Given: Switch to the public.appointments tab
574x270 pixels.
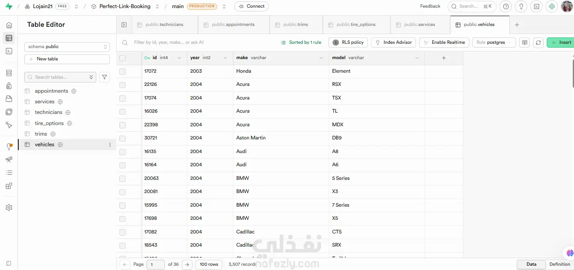Looking at the screenshot, I should pyautogui.click(x=233, y=25).
